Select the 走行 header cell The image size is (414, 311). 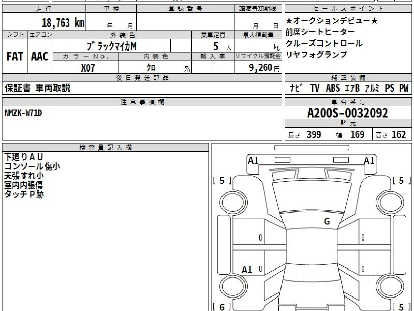(x=44, y=9)
